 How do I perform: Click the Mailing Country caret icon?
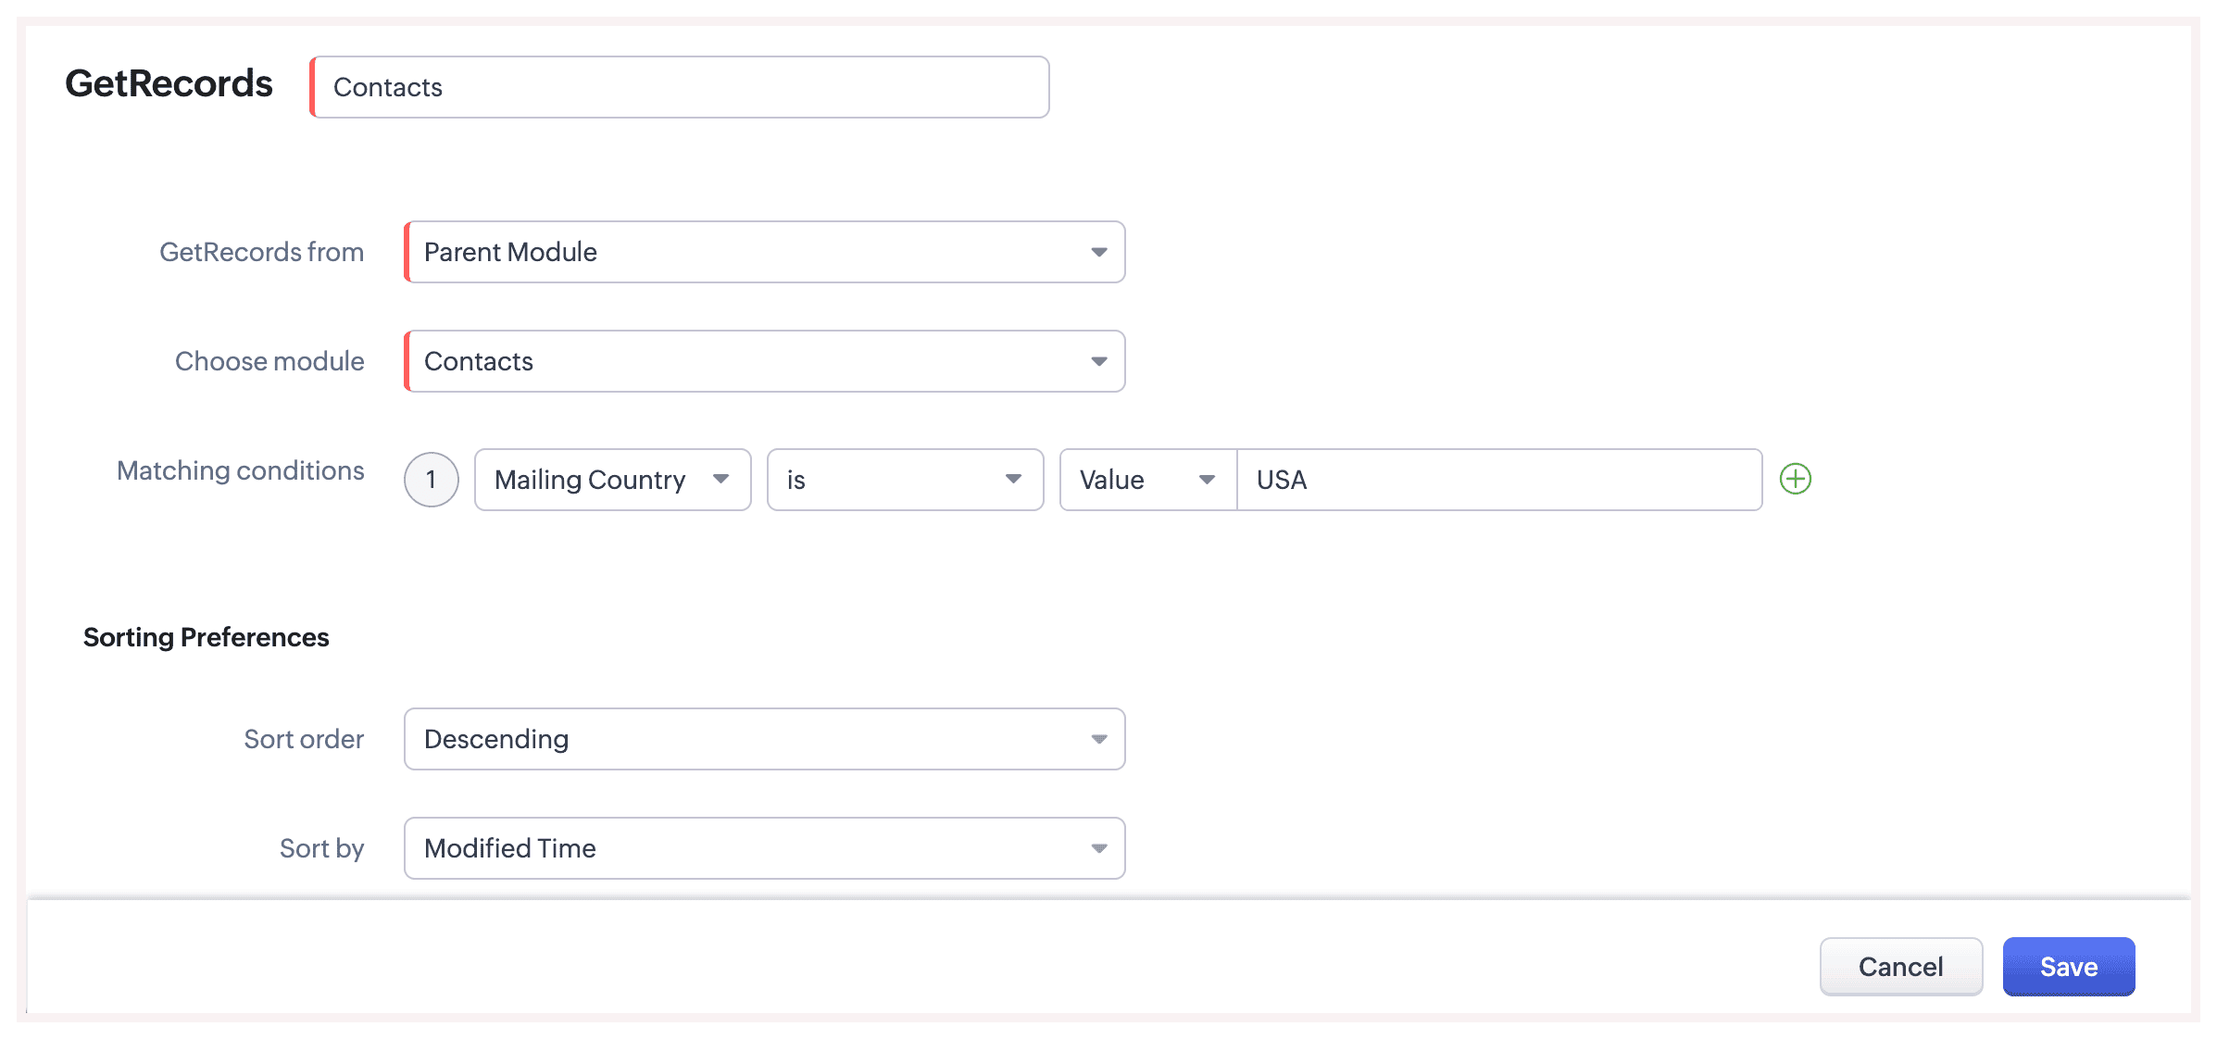[720, 479]
